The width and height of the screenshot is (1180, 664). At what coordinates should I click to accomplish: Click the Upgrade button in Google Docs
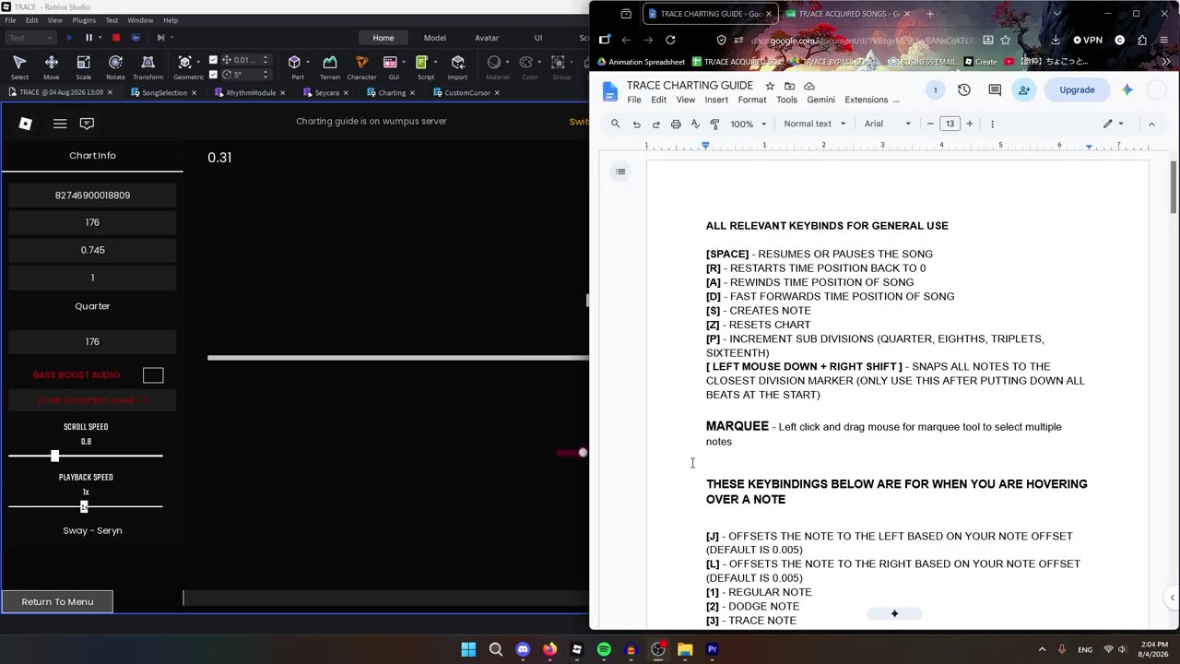coord(1077,90)
